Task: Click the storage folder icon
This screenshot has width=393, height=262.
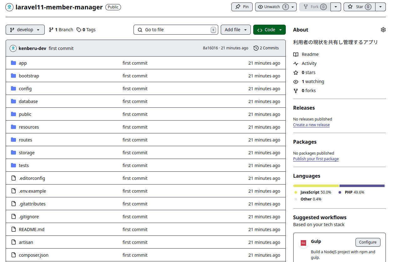Action: [13, 152]
